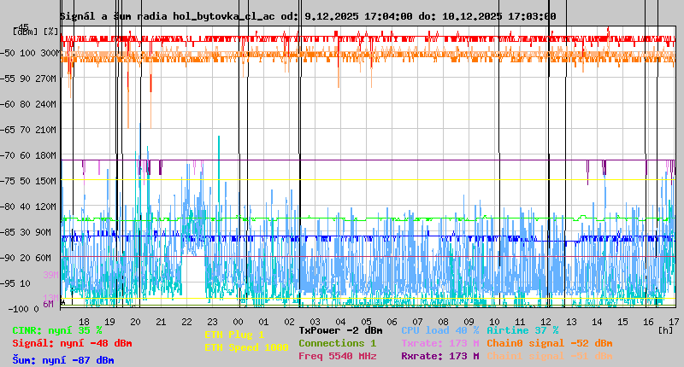Click the Connections 1 legend entry
The width and height of the screenshot is (684, 367).
pyautogui.click(x=337, y=343)
